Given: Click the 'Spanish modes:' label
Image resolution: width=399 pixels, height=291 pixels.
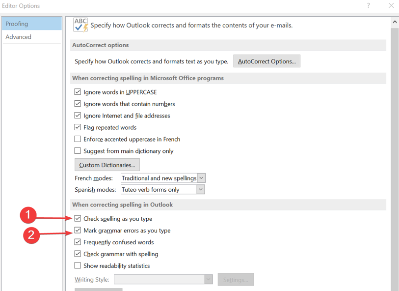Looking at the screenshot, I should coord(95,190).
